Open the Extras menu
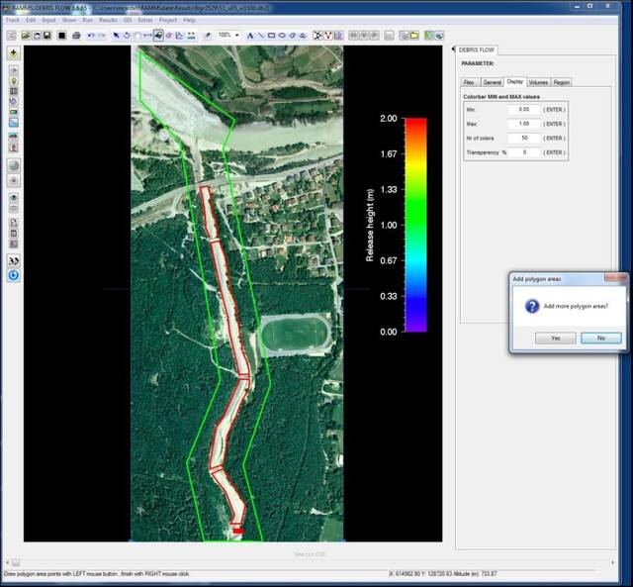 (x=145, y=20)
